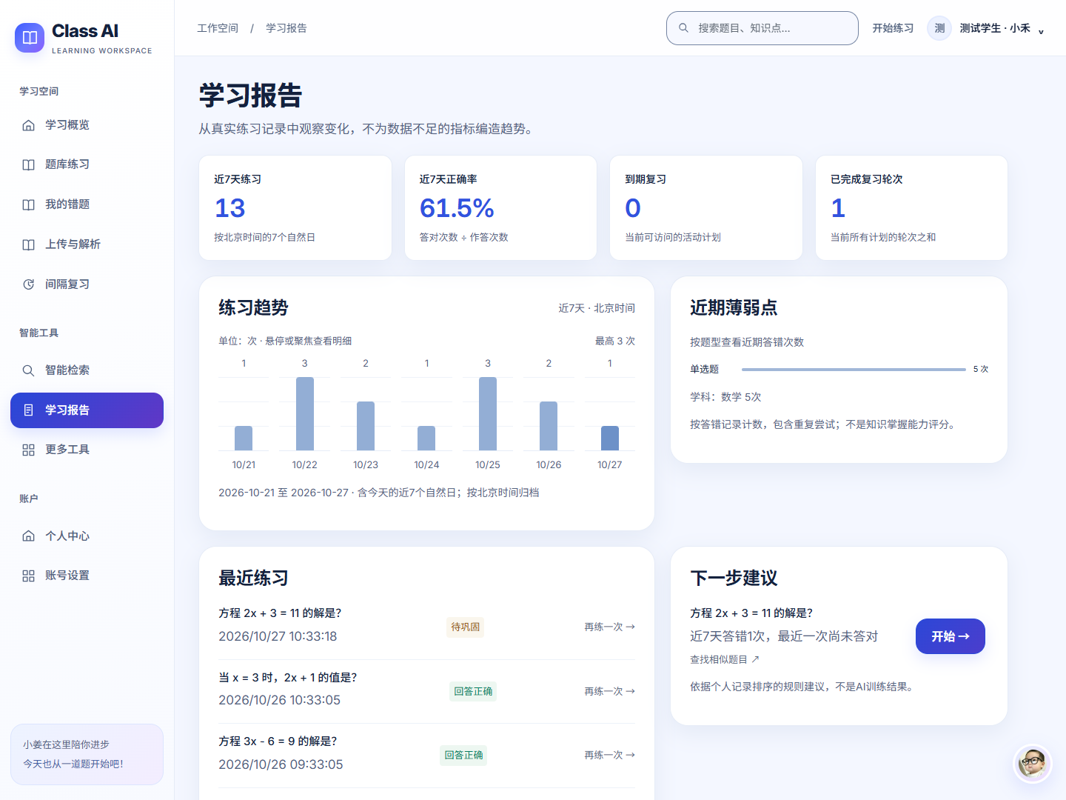Click the 间隔复习 clock icon
This screenshot has width=1066, height=800.
click(28, 284)
